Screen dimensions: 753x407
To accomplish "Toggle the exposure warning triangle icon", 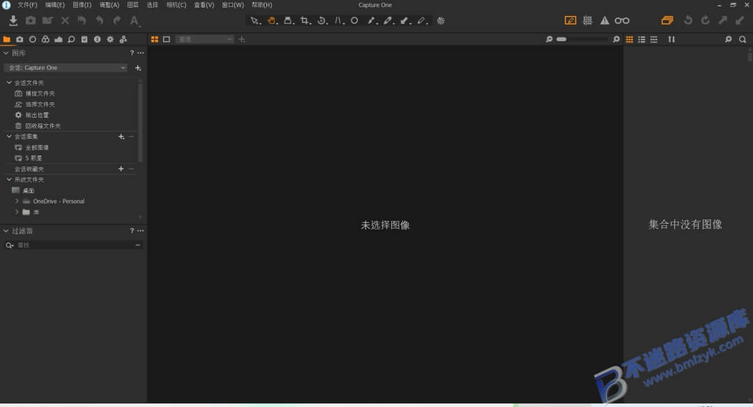I will point(604,20).
